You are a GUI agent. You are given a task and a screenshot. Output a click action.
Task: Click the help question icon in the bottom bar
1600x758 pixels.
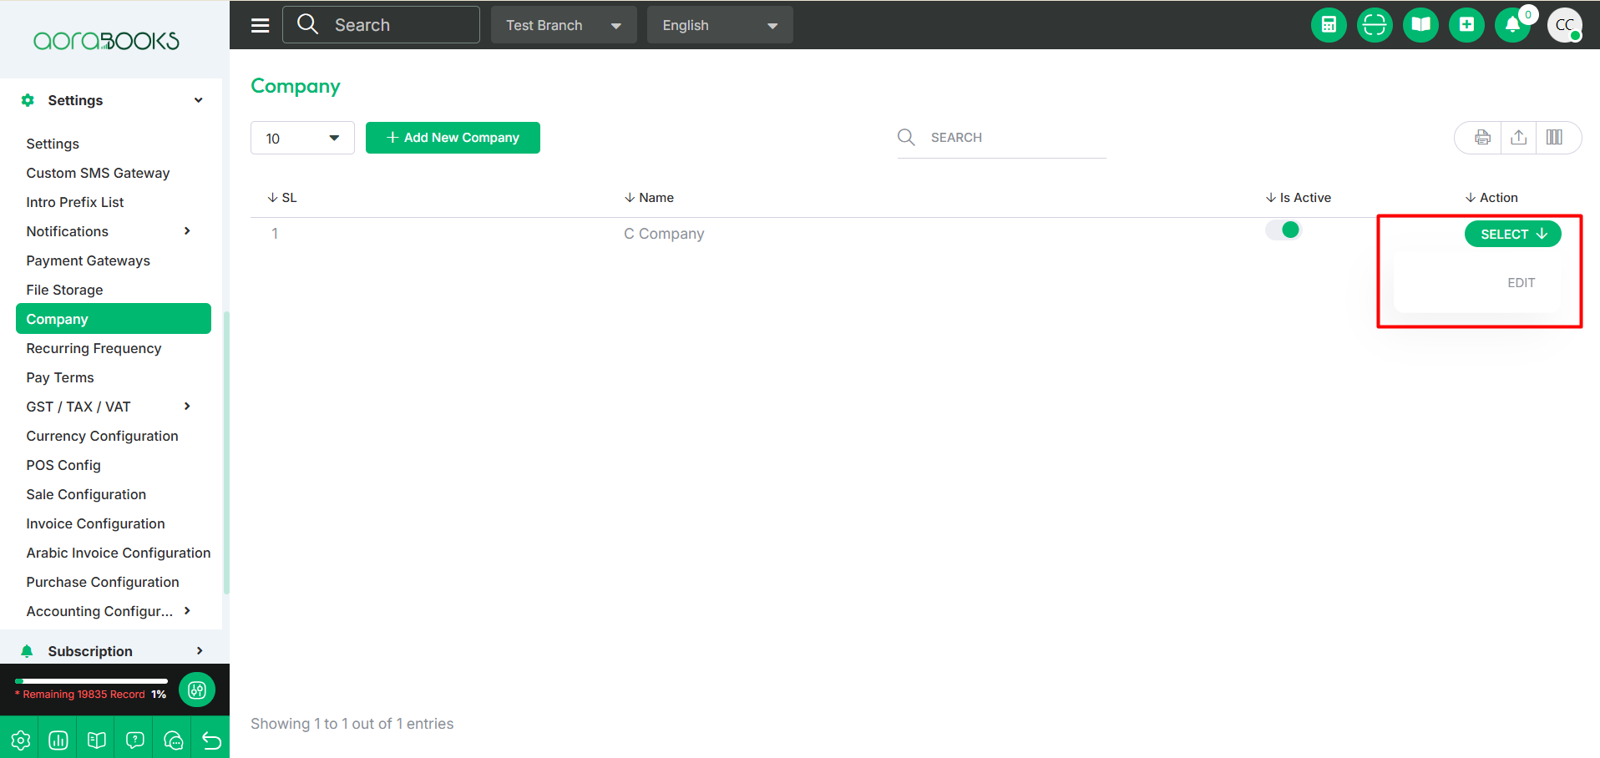pos(135,740)
